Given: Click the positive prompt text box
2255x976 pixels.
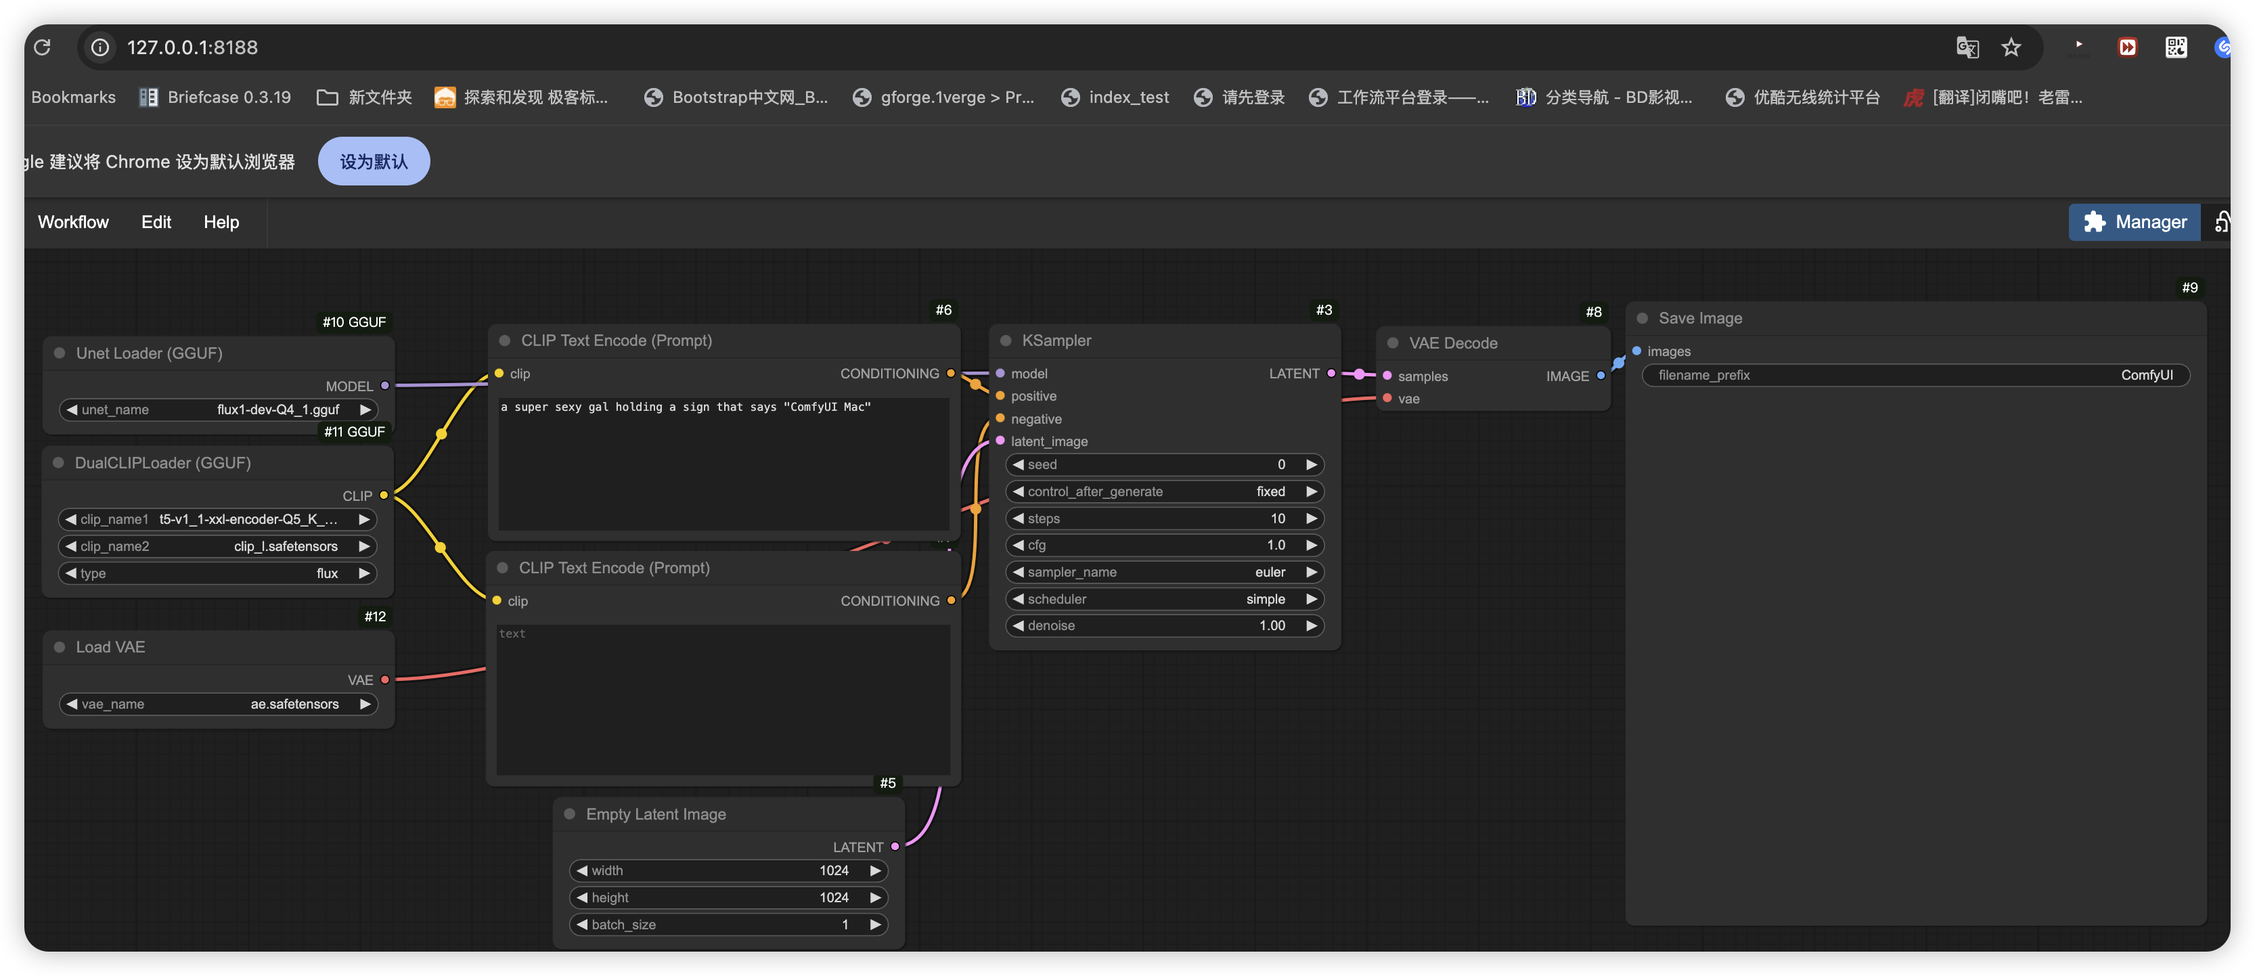Looking at the screenshot, I should point(723,464).
